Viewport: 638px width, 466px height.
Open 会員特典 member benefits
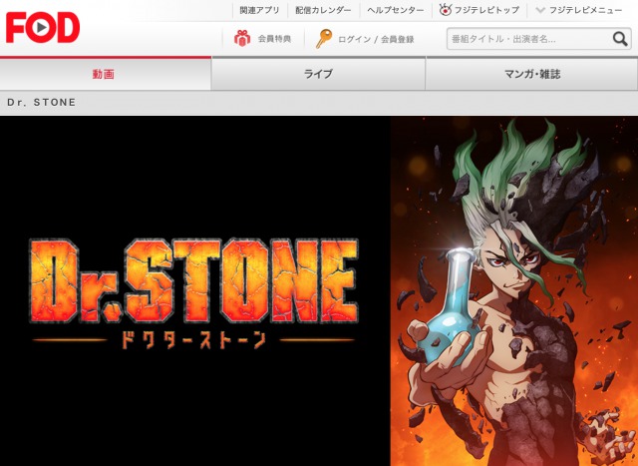click(x=275, y=39)
